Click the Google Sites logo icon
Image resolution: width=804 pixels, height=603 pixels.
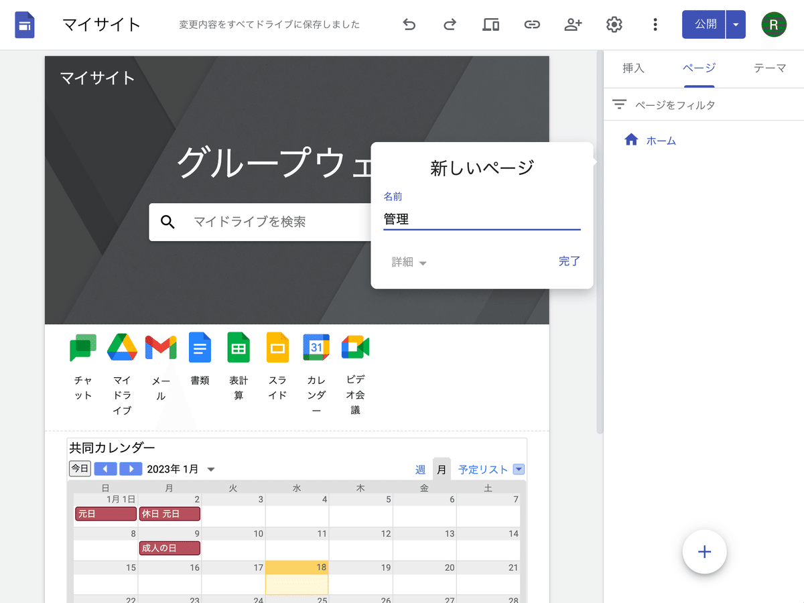pos(25,25)
